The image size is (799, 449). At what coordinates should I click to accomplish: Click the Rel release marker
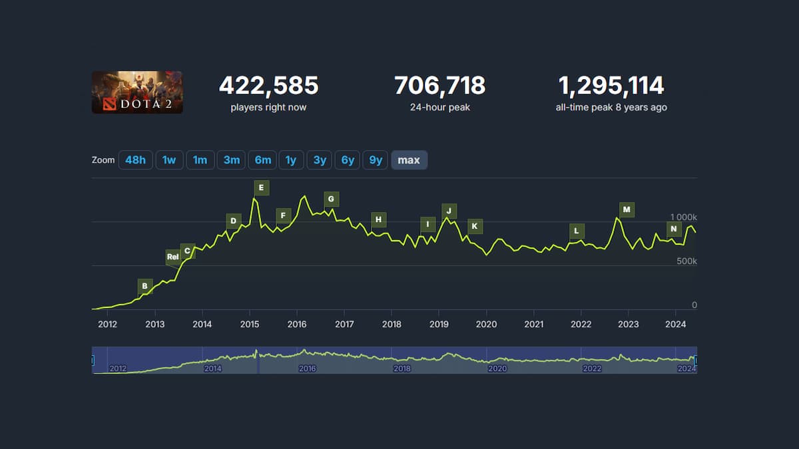click(x=172, y=257)
